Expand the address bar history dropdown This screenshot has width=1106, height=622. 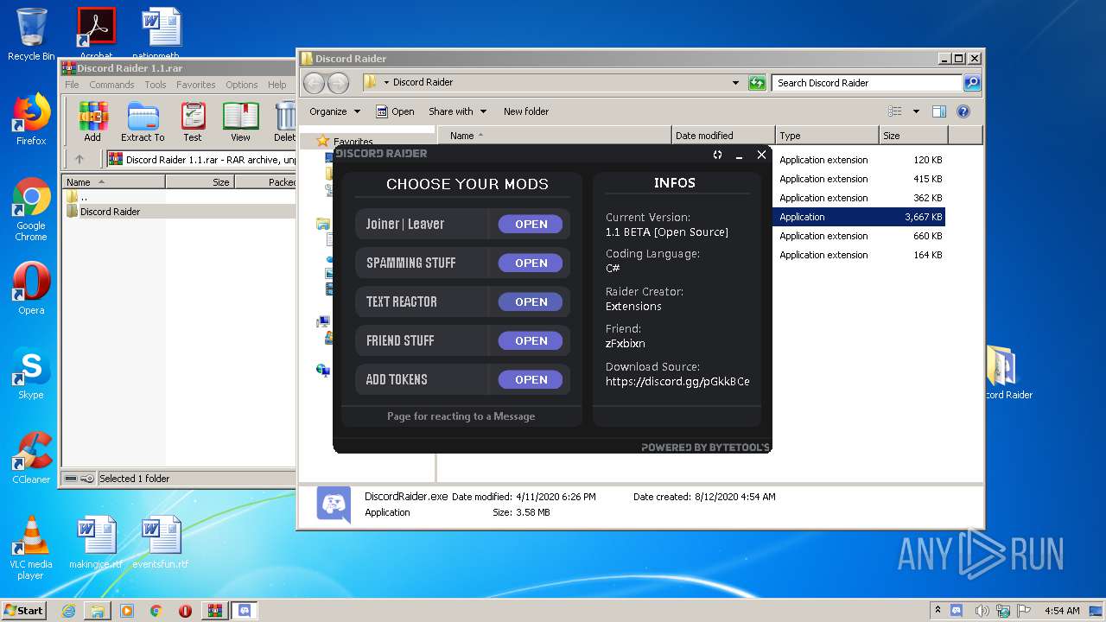coord(735,83)
